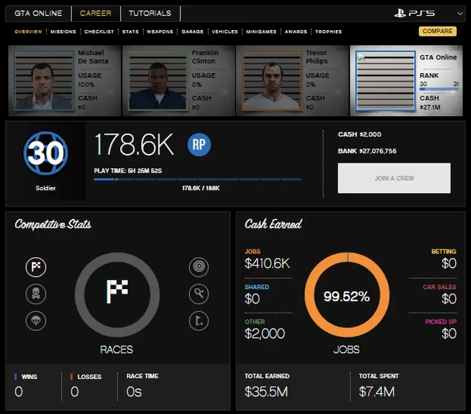Click the Join a Crew button

pyautogui.click(x=394, y=178)
